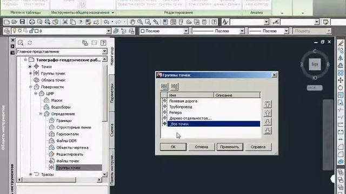
Task: Click the Print (plot) printer icon
Action: 32,22
